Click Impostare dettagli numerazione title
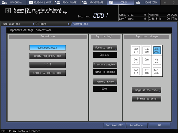 pos(31,30)
